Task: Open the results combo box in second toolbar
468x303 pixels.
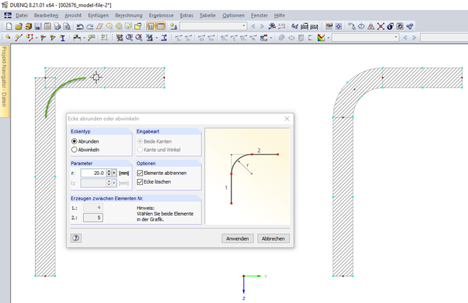Action: [x=365, y=38]
